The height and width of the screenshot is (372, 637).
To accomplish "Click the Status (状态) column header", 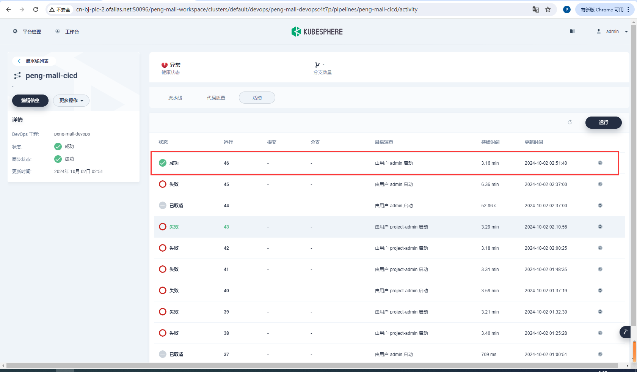I will pos(163,142).
